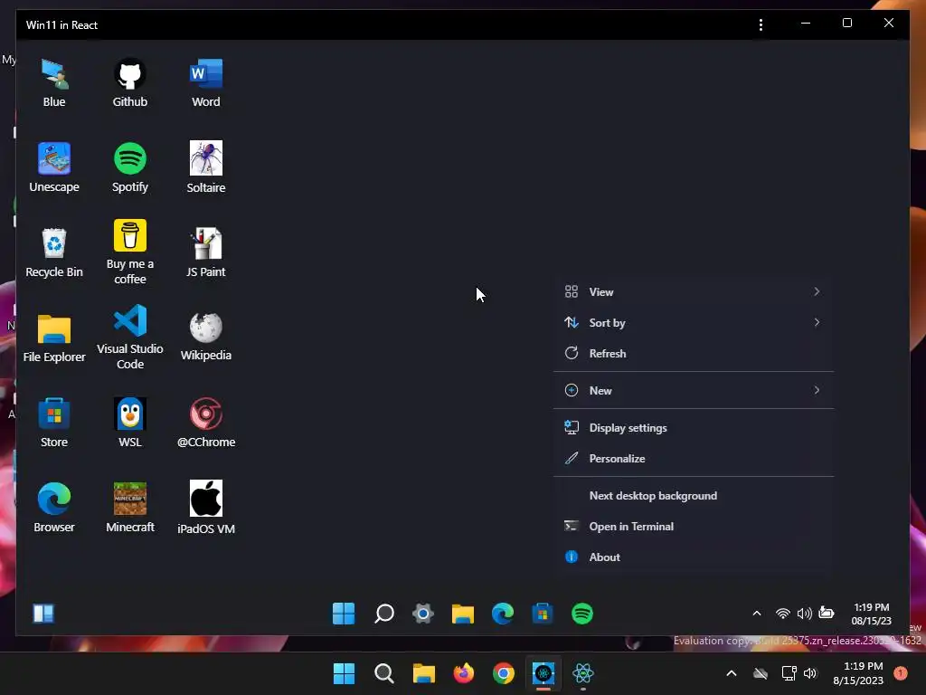
Task: Open Chrome from the Windows taskbar
Action: click(504, 673)
